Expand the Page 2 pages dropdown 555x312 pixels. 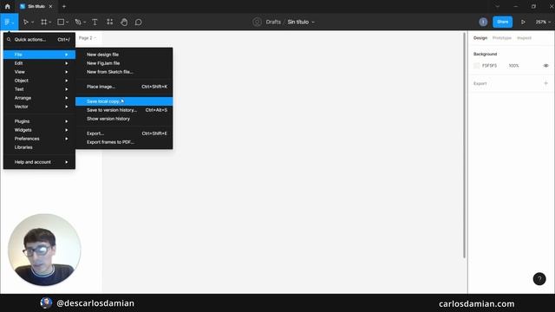[x=88, y=38]
